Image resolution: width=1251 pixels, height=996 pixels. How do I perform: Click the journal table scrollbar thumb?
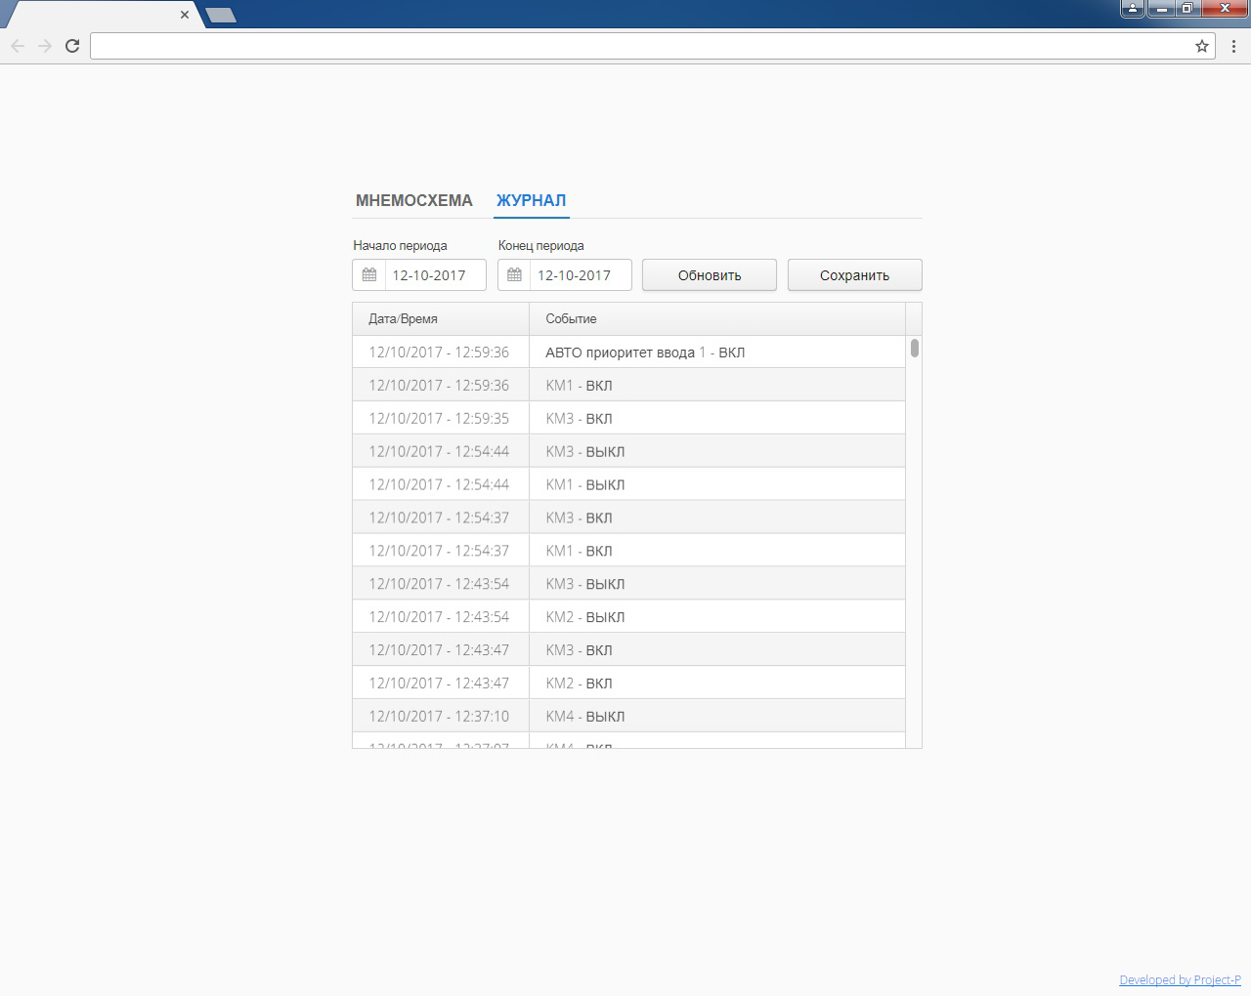point(915,348)
